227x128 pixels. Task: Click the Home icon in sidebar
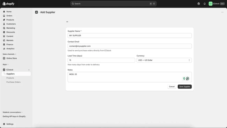point(4,12)
